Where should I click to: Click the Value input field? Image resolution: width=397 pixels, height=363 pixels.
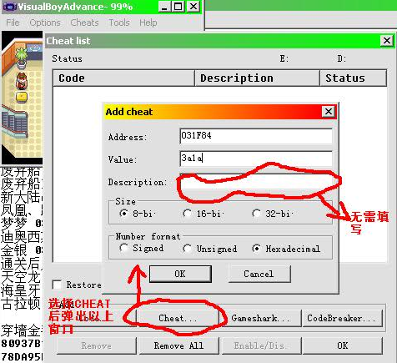click(256, 159)
